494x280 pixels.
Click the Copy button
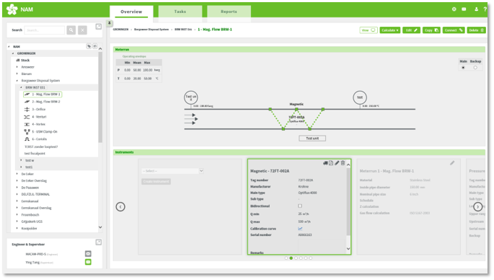point(431,30)
